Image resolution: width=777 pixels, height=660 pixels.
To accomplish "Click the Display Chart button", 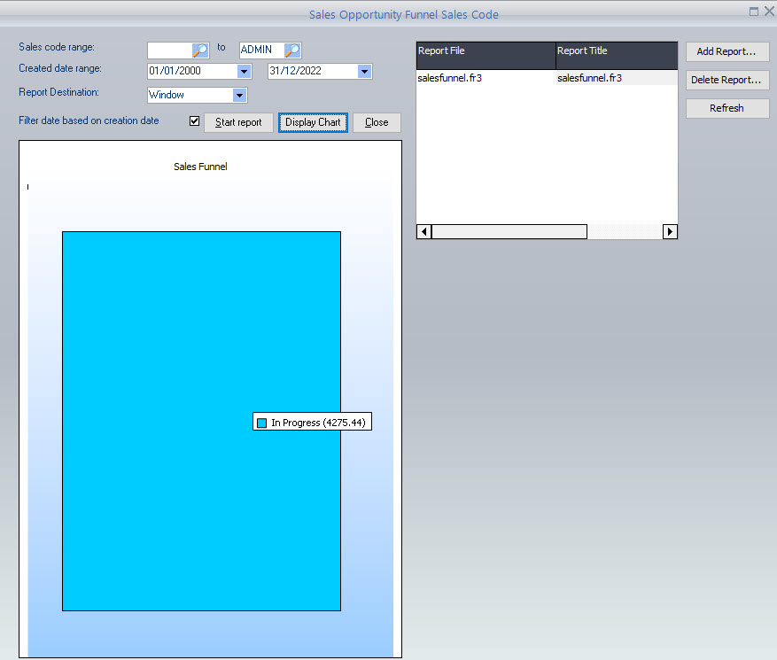I will pyautogui.click(x=313, y=122).
